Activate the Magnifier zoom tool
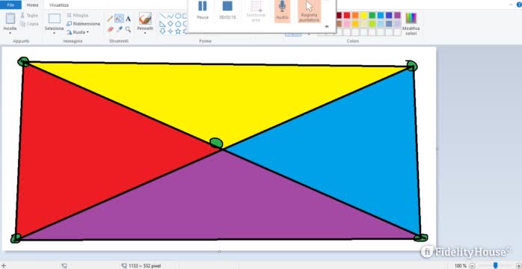This screenshot has width=522, height=269. click(x=128, y=29)
